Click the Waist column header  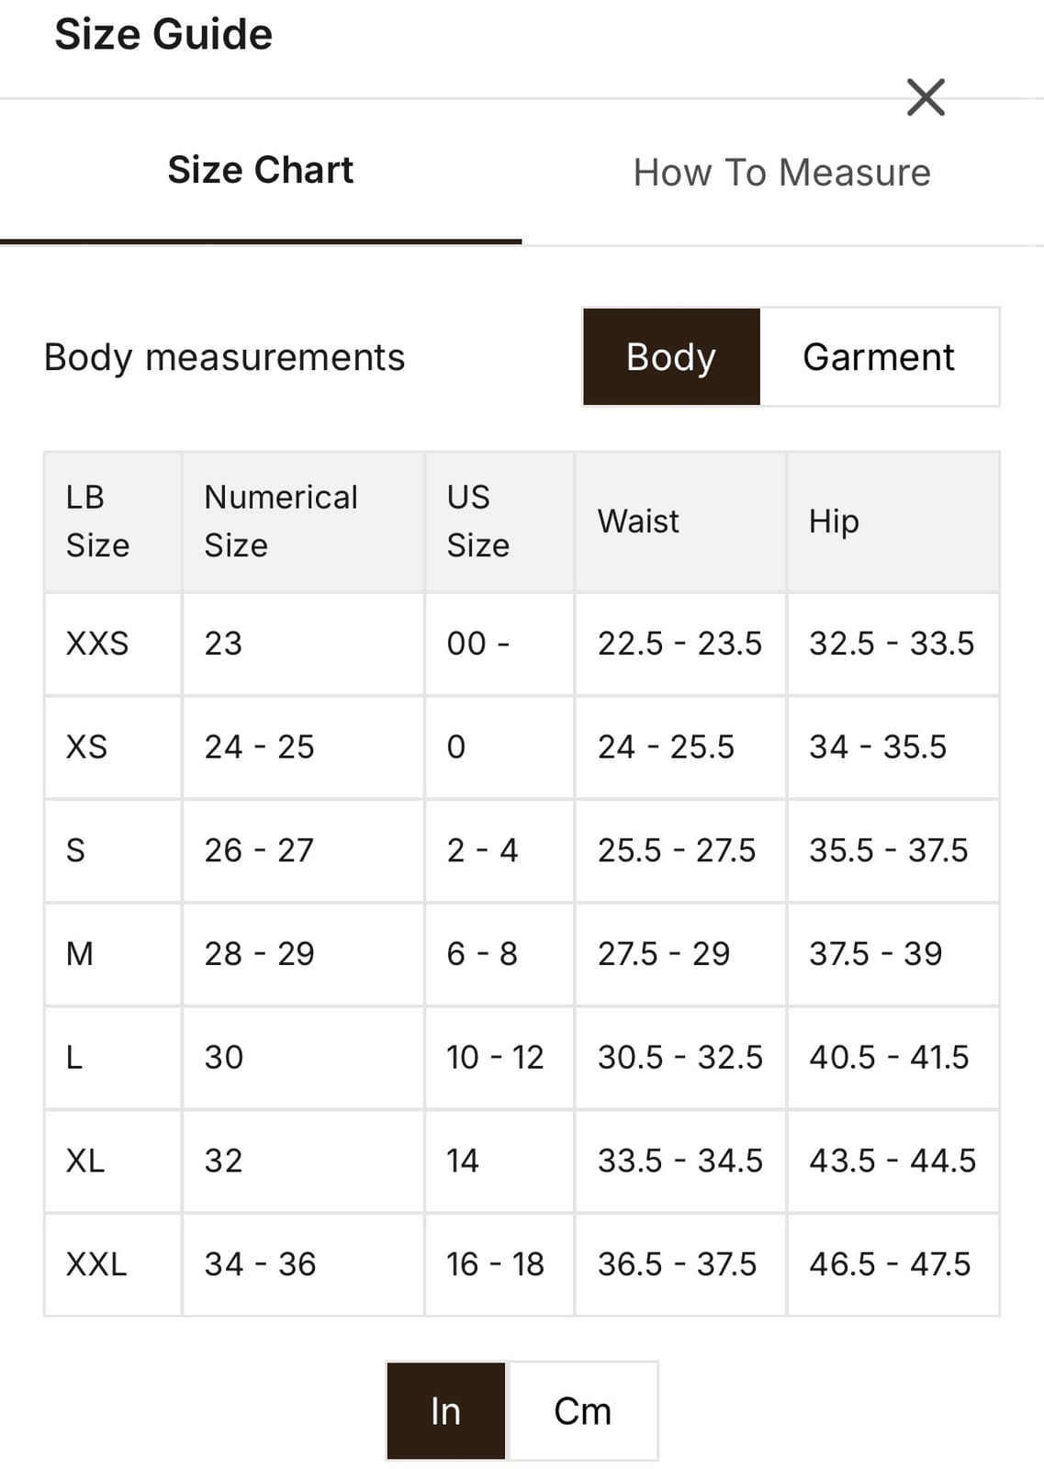(638, 521)
